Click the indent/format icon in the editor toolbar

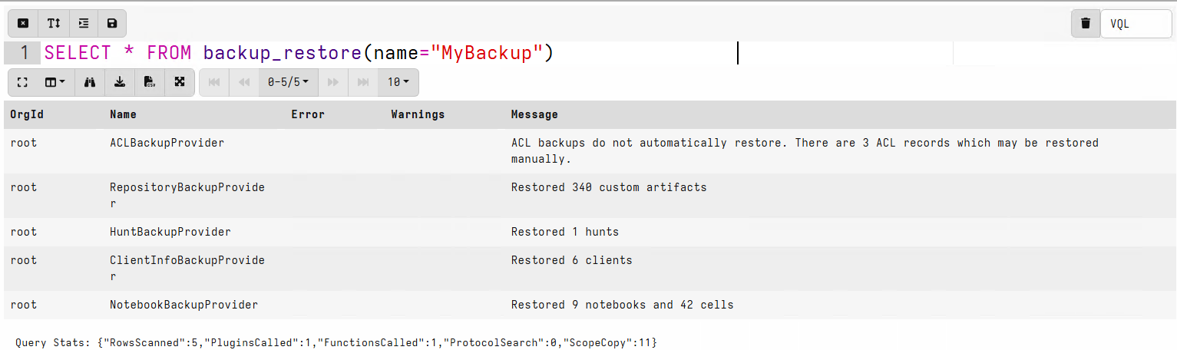click(83, 24)
